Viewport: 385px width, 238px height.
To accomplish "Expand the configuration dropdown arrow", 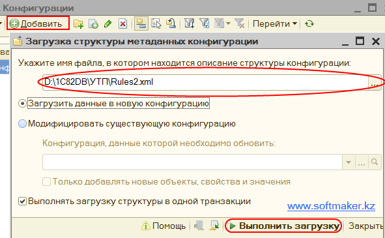I will coord(349,162).
